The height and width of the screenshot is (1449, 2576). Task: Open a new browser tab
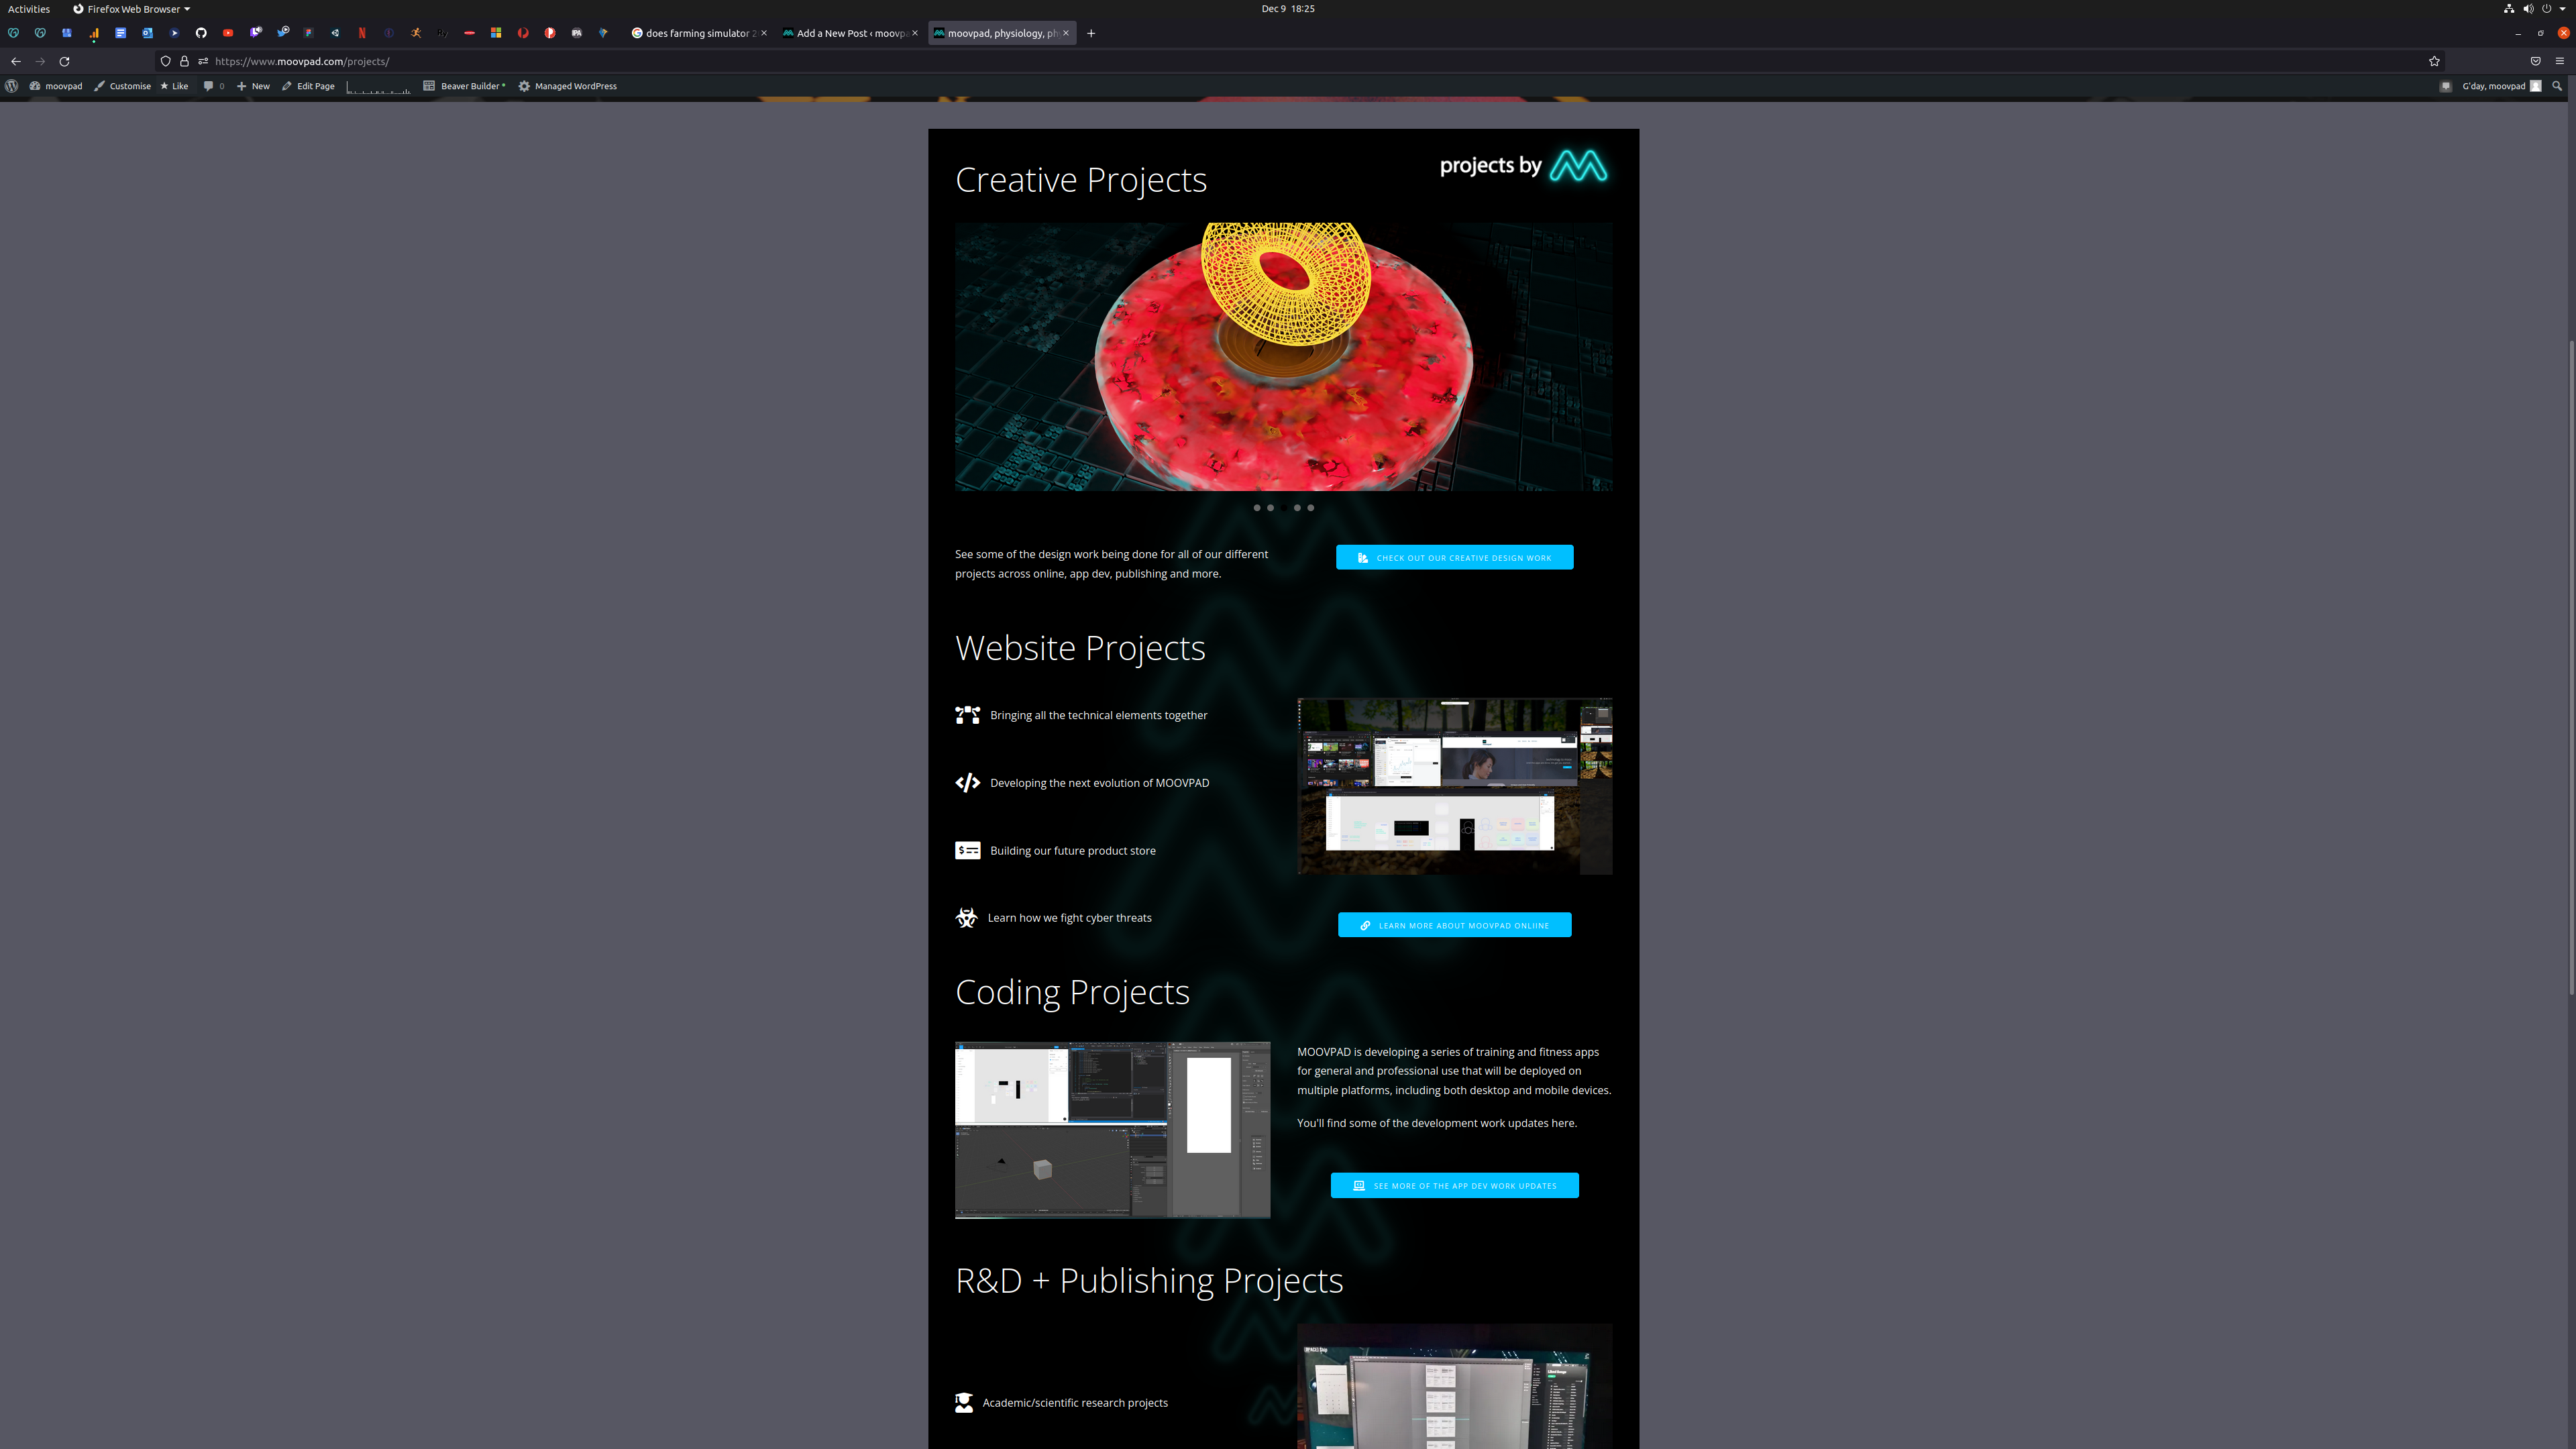coord(1091,33)
